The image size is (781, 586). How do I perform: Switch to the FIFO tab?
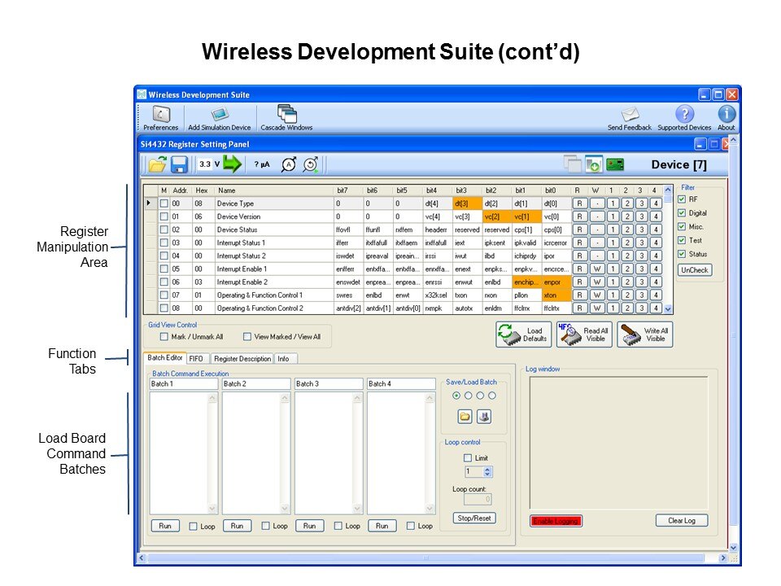click(x=198, y=358)
